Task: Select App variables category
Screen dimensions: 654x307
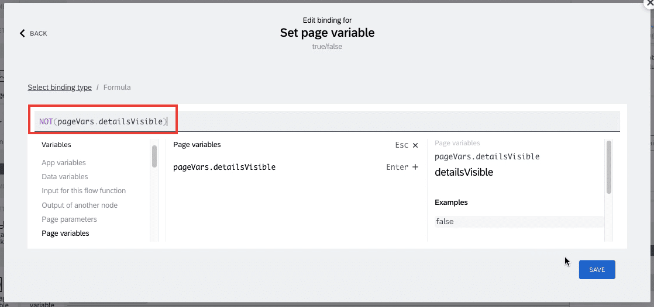Action: 63,163
